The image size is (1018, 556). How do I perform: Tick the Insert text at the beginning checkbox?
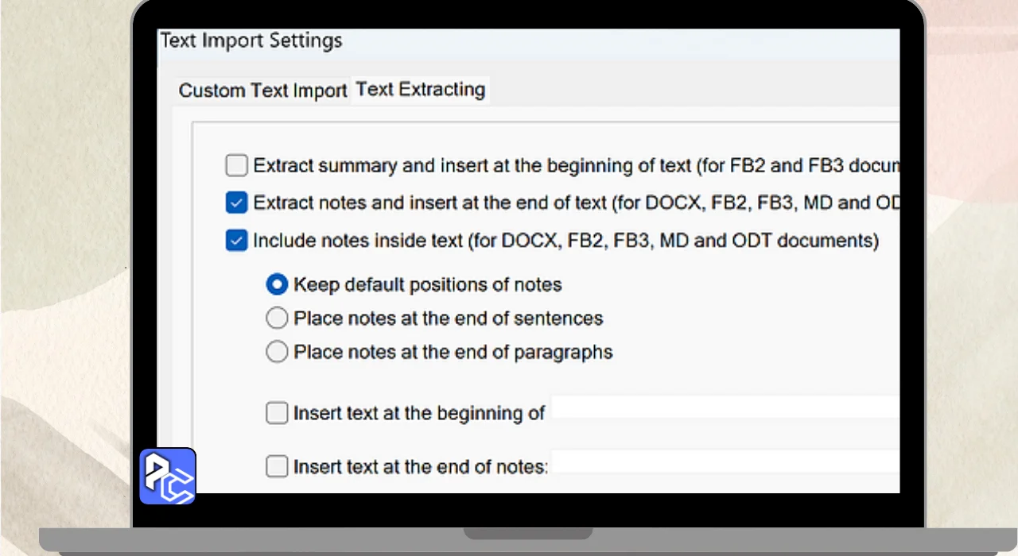277,413
